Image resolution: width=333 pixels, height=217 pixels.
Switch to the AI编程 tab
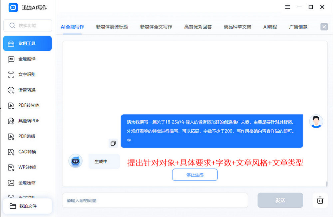pyautogui.click(x=270, y=27)
